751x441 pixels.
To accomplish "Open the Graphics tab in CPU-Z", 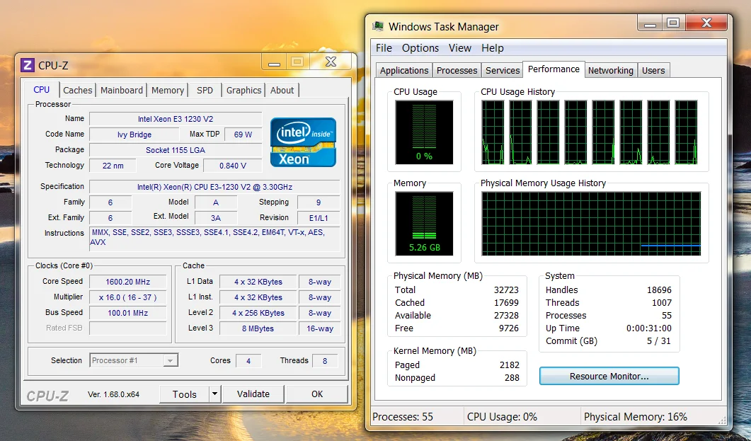I will coord(243,90).
